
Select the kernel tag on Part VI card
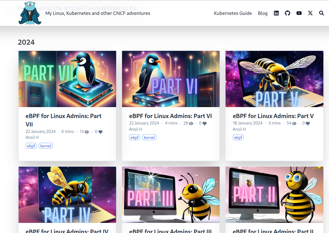(x=149, y=137)
